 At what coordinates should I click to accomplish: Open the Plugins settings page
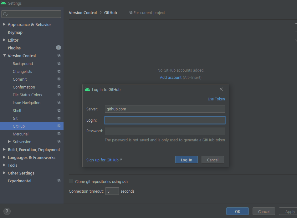point(14,48)
